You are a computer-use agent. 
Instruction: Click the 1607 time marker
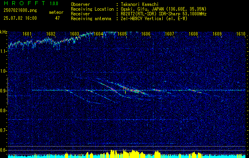click(169, 34)
